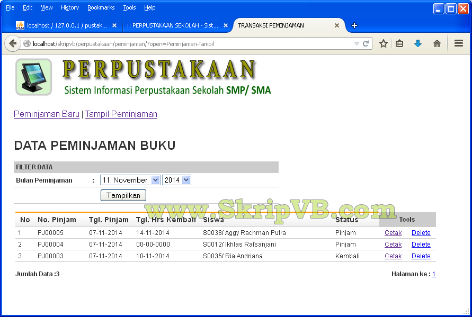Click return date 14-11-2014
The width and height of the screenshot is (472, 317).
coord(153,233)
